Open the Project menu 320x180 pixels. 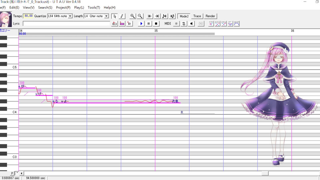click(63, 8)
